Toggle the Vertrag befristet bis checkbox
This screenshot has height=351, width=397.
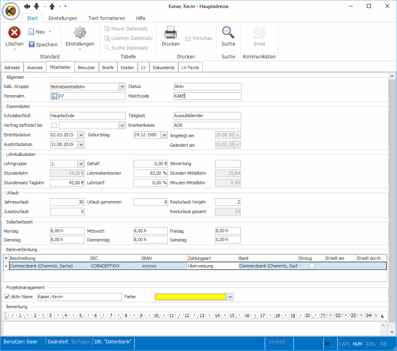pyautogui.click(x=54, y=126)
